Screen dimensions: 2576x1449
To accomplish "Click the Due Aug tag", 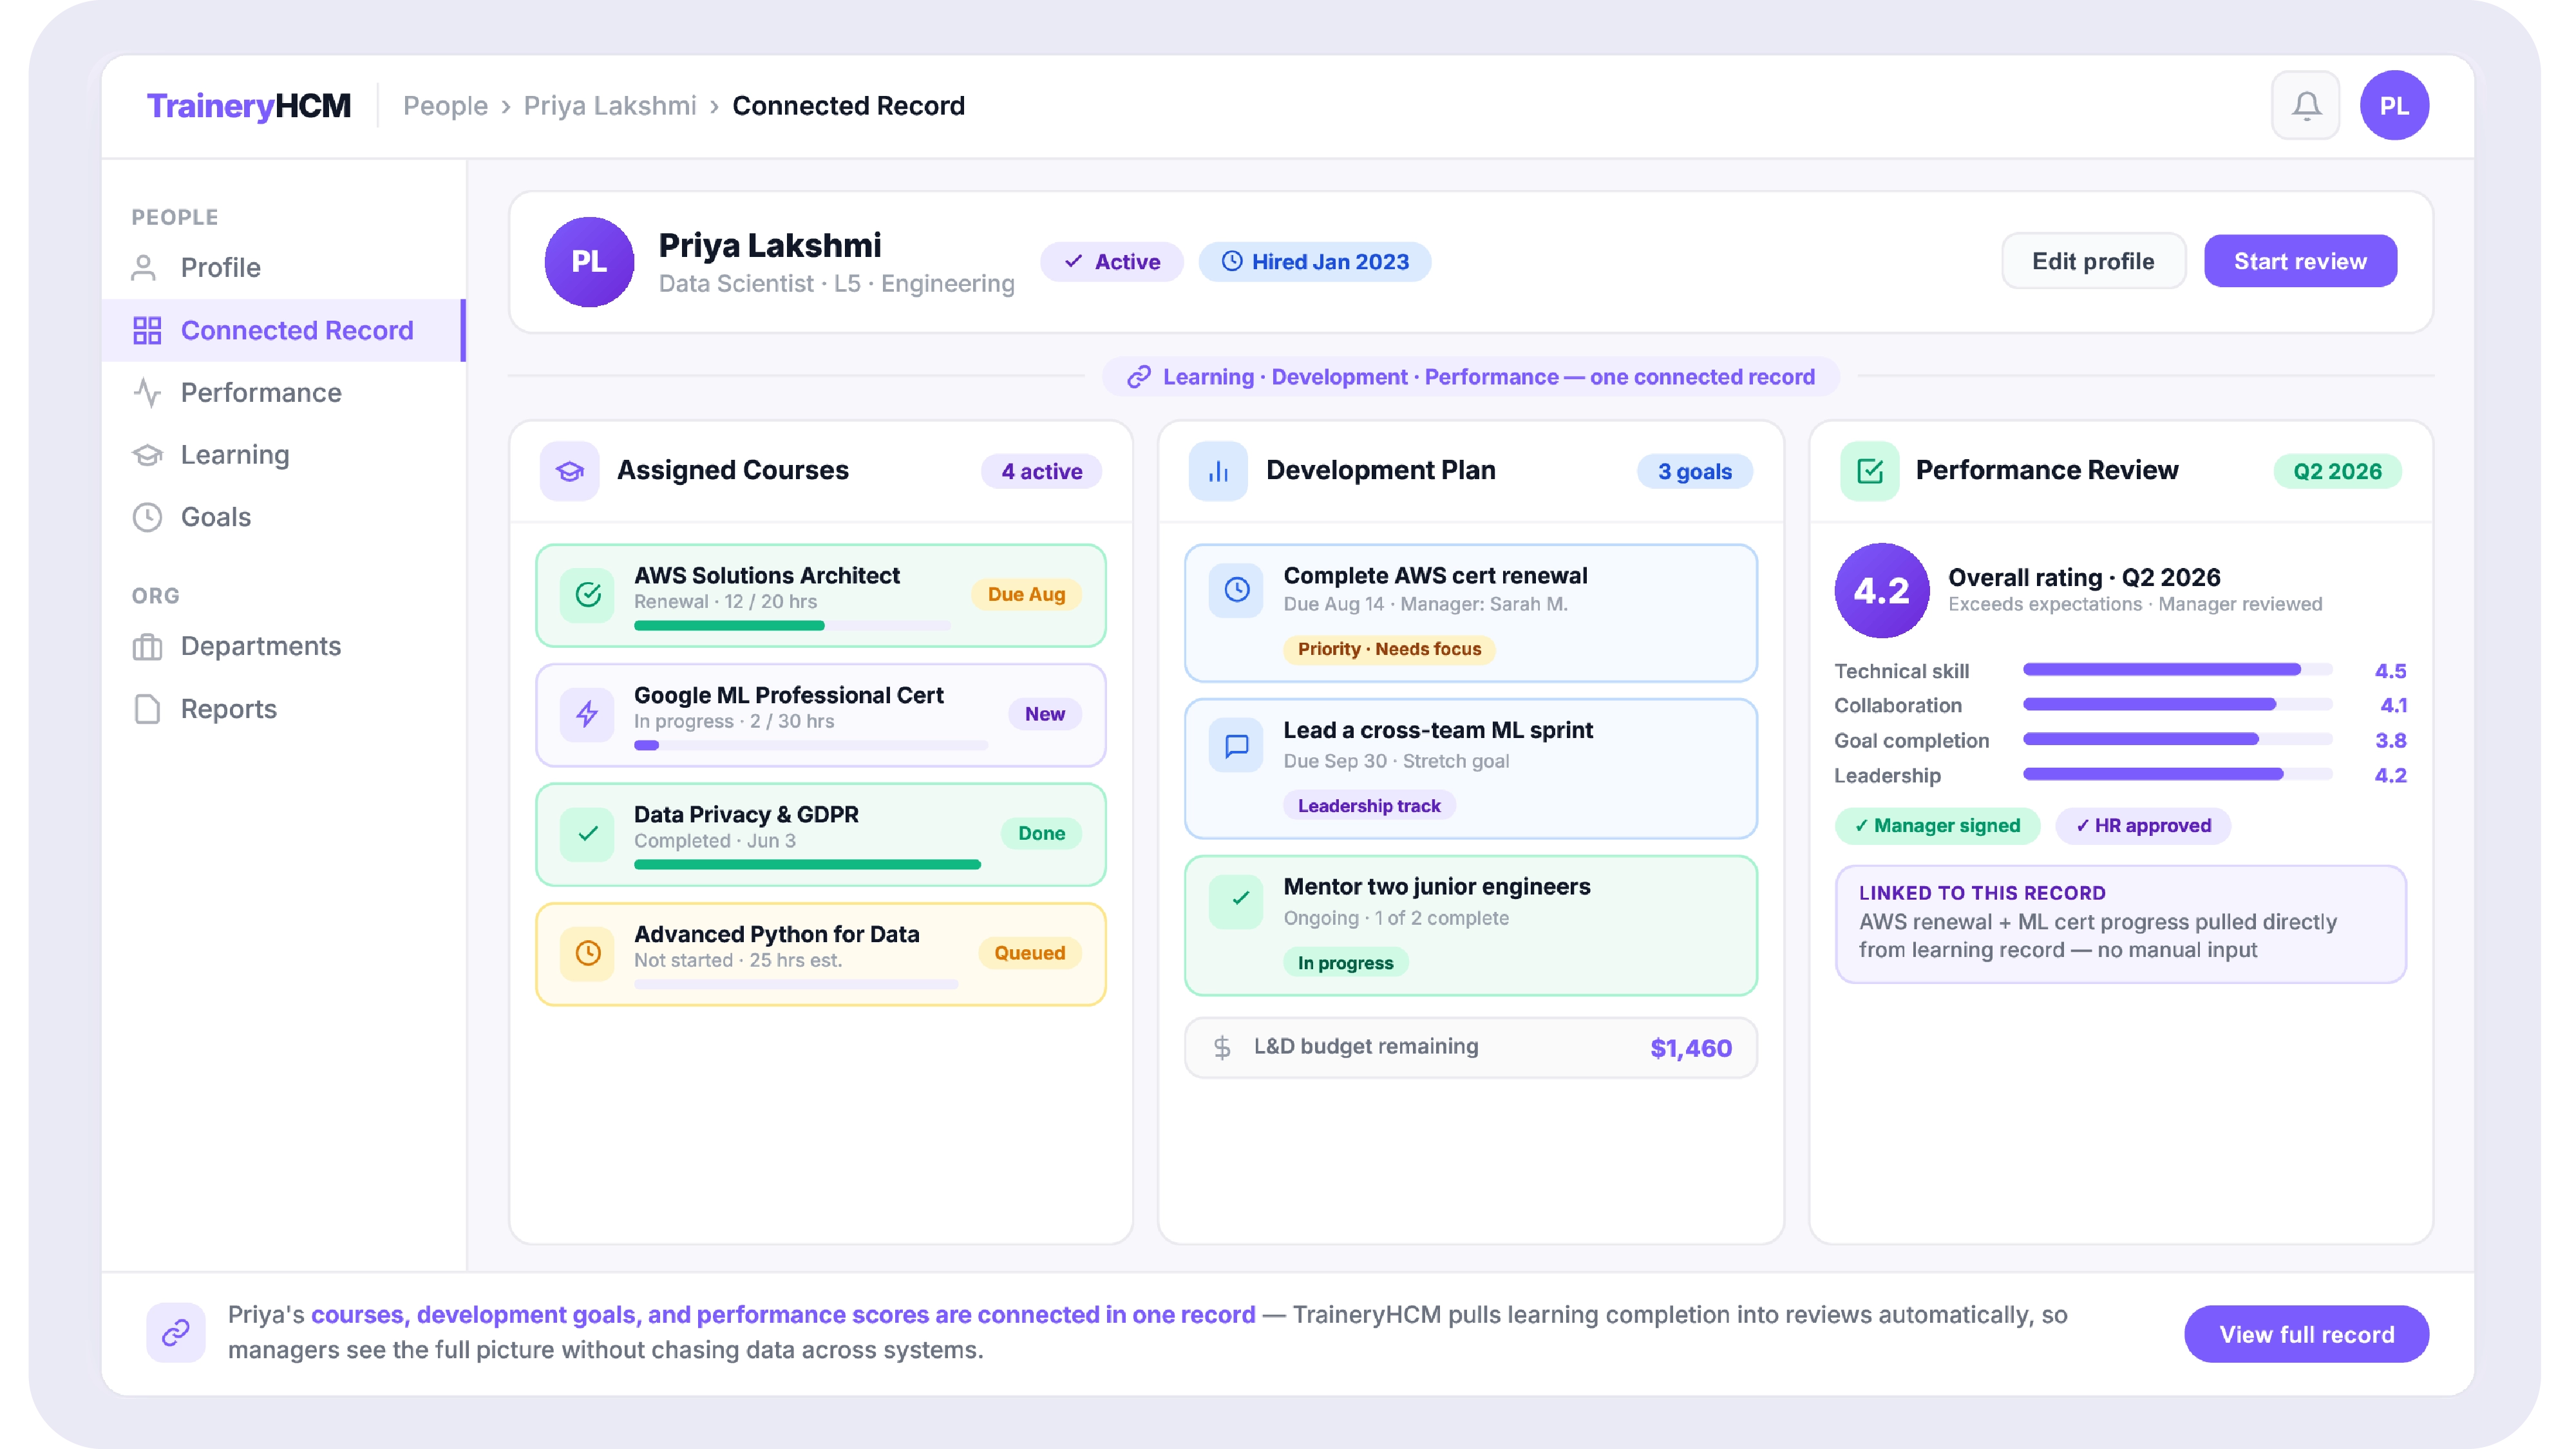I will point(1026,594).
